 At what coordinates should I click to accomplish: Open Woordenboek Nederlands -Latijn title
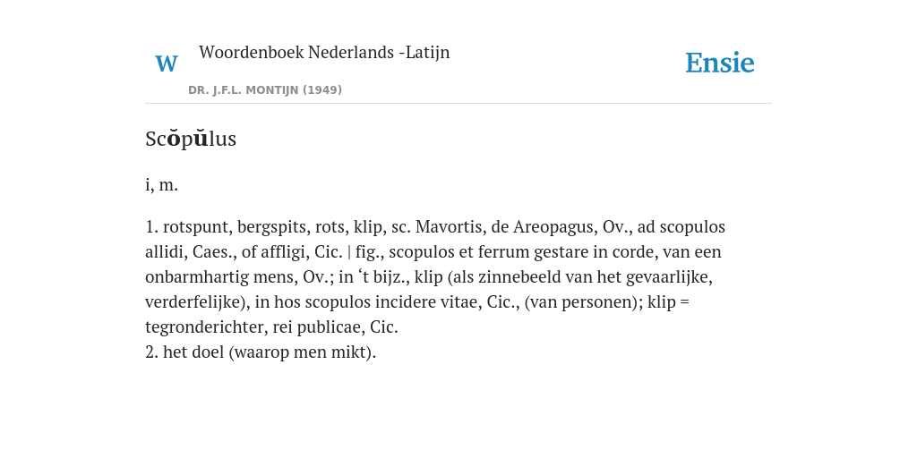pyautogui.click(x=324, y=52)
